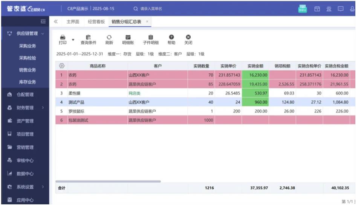Expand 系统设置 sidebar chevron
This screenshot has height=207, width=358.
(43, 187)
